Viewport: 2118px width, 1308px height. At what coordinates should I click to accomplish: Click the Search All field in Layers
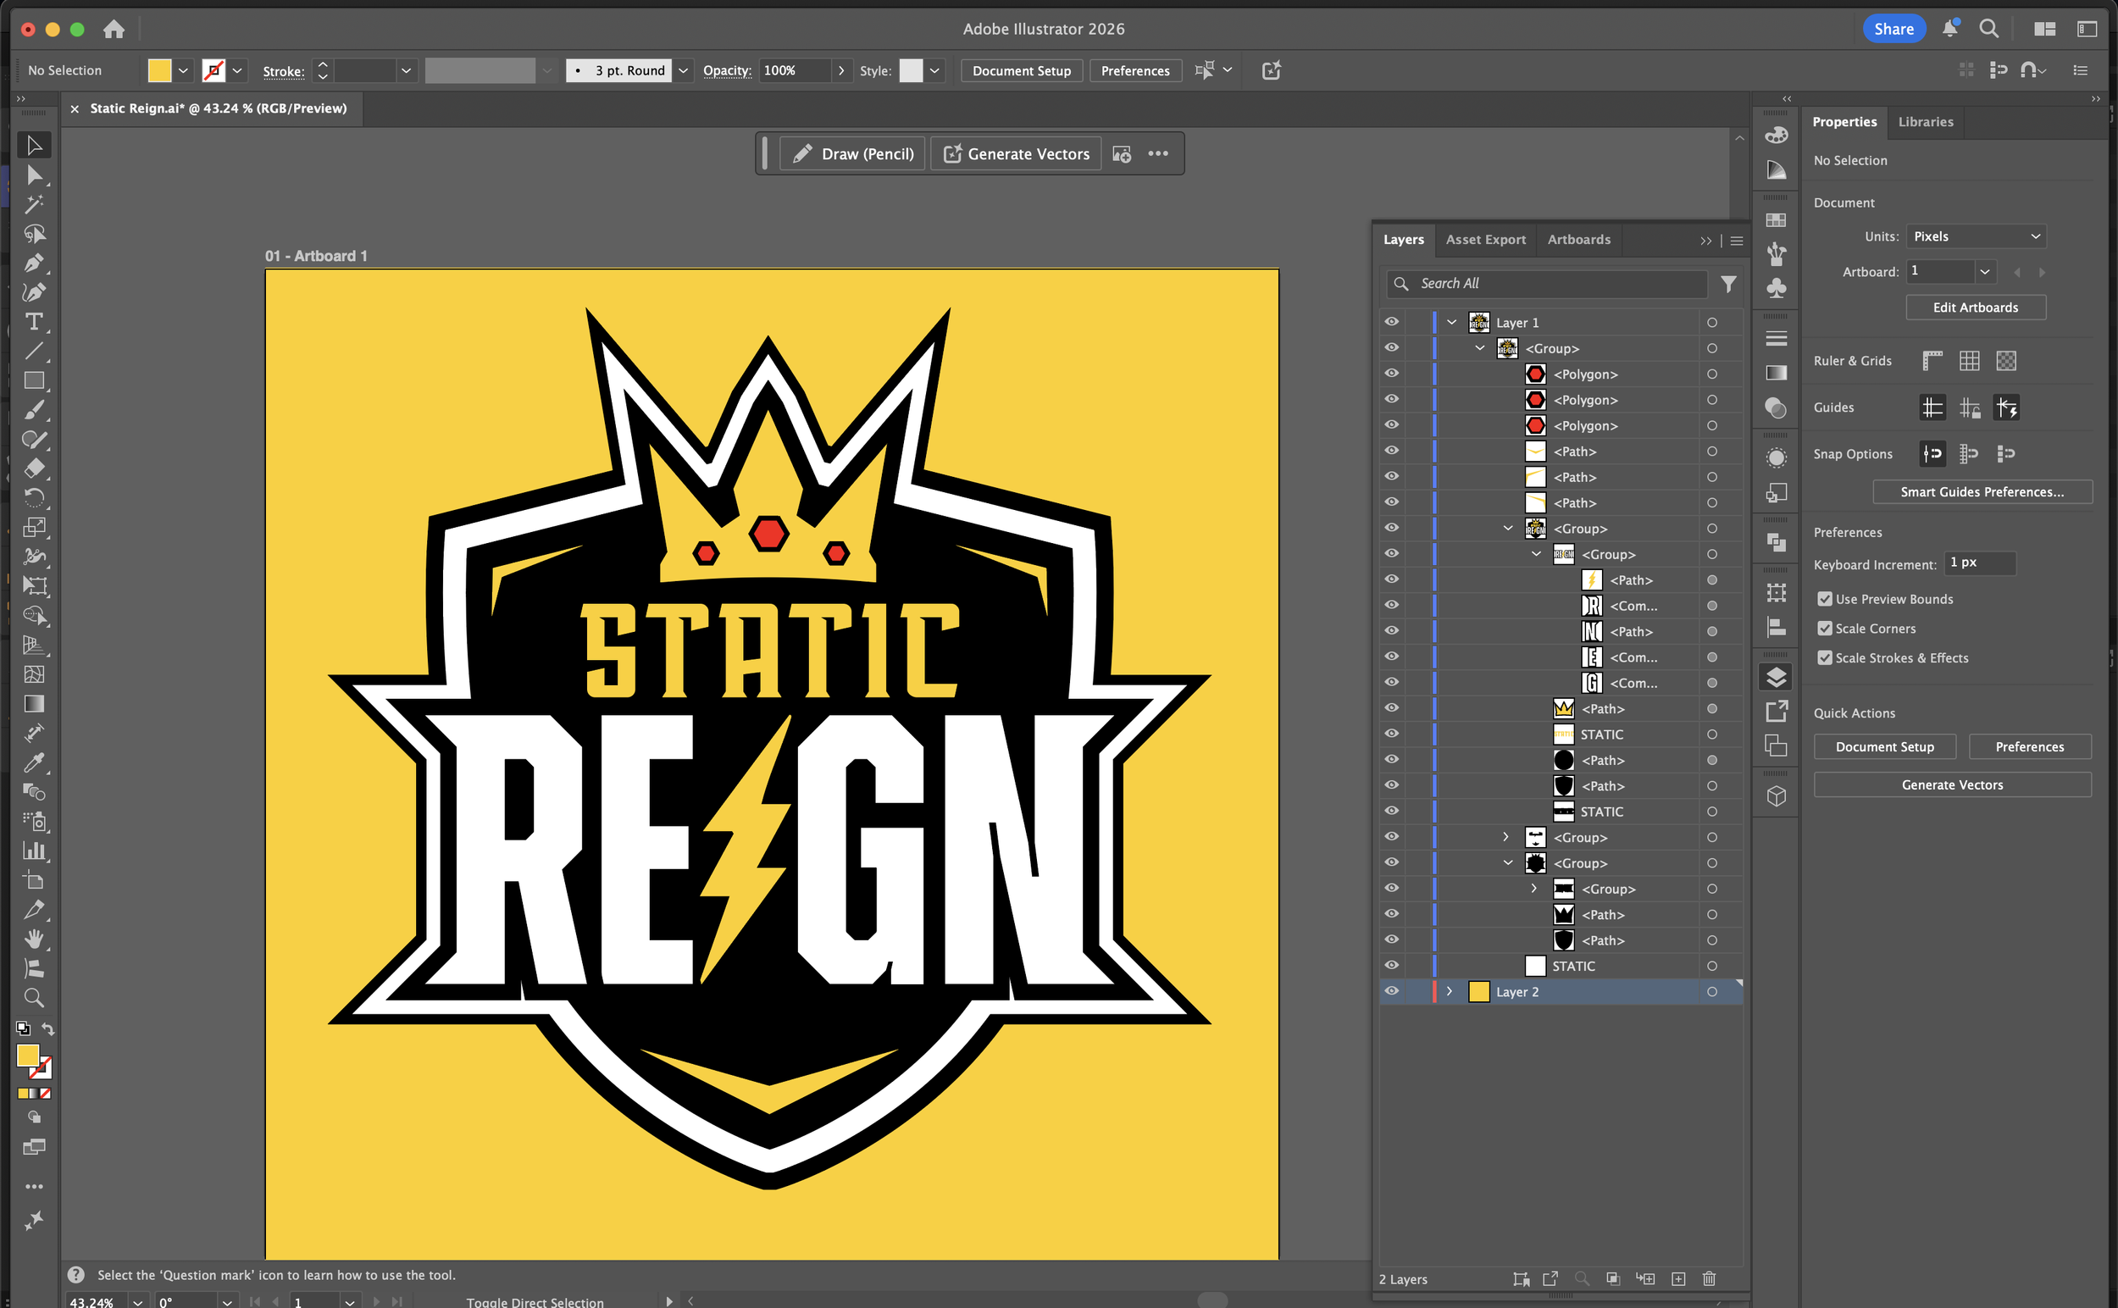[1547, 284]
